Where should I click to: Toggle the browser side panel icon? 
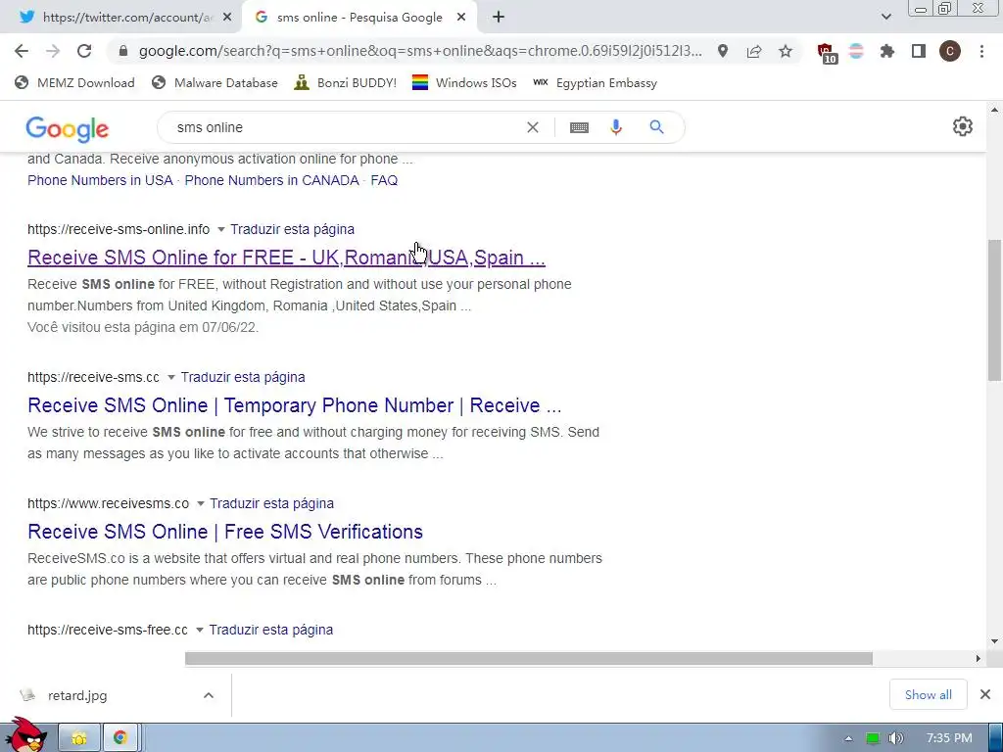(x=919, y=51)
